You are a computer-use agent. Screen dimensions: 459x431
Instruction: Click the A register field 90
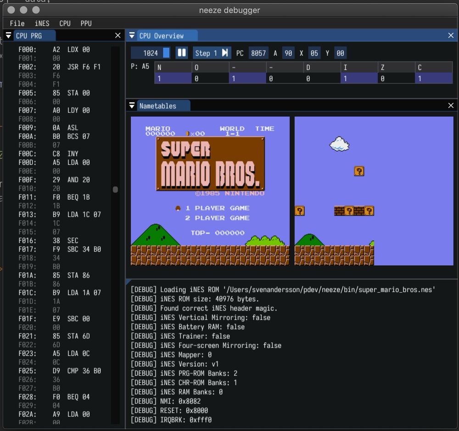point(288,53)
